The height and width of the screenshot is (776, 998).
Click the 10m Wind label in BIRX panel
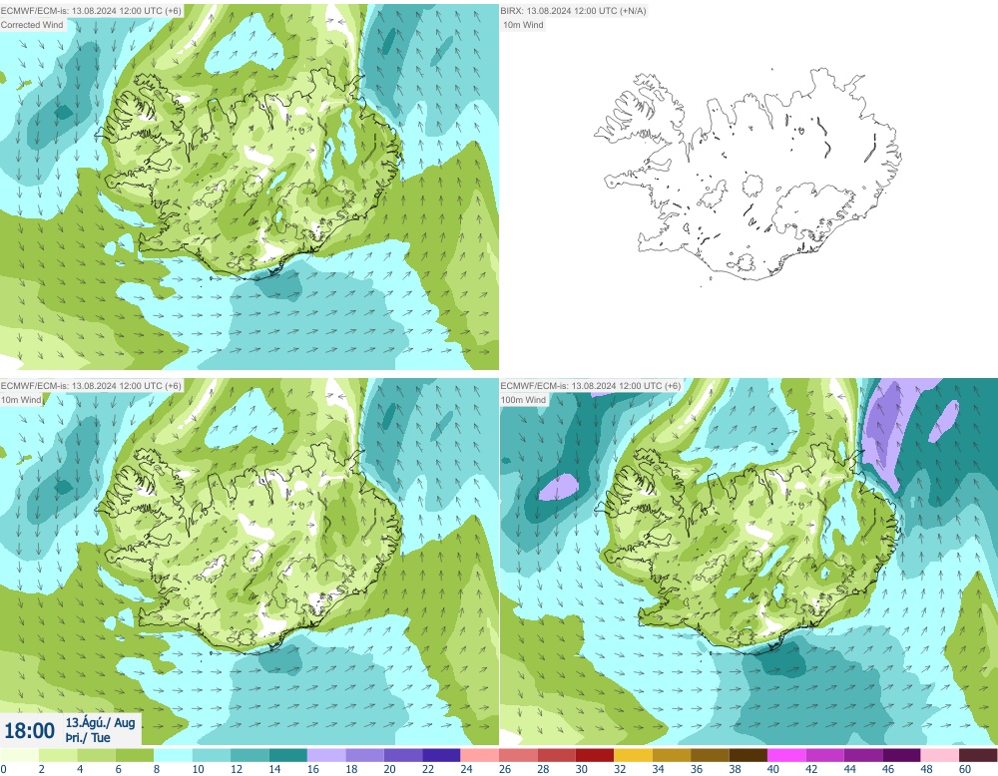click(x=523, y=25)
